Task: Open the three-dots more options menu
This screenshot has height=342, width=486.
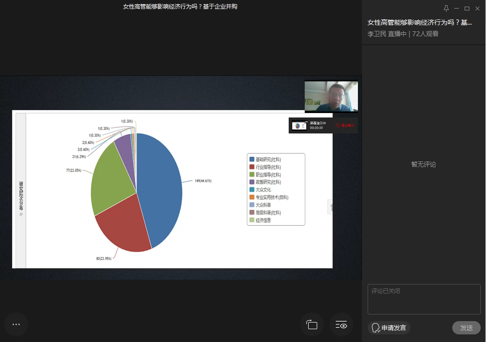Action: (x=16, y=324)
